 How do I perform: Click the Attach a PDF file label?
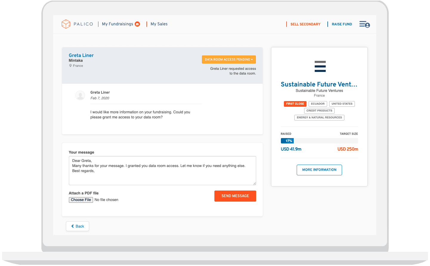pyautogui.click(x=83, y=193)
